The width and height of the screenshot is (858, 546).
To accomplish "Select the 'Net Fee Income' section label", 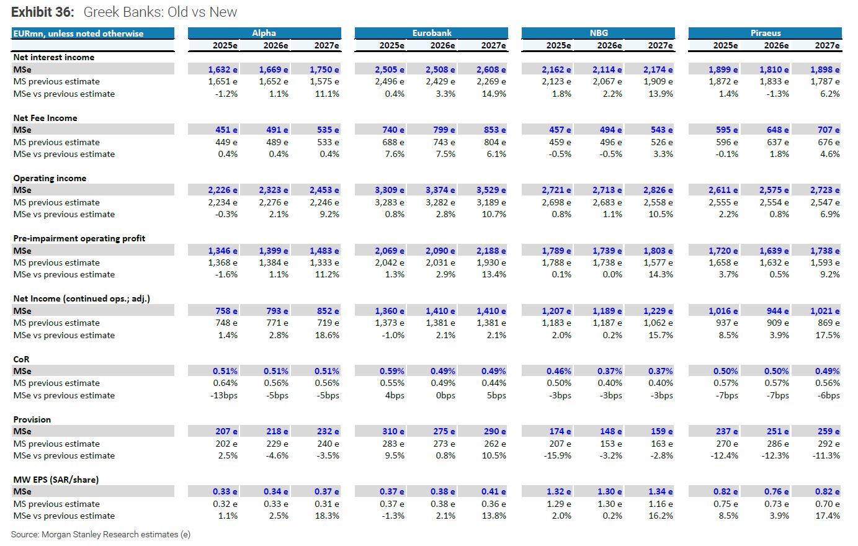I will point(45,118).
